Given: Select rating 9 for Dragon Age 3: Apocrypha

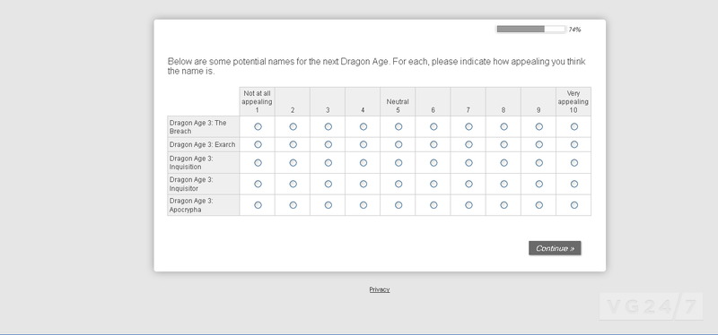Looking at the screenshot, I should (539, 205).
